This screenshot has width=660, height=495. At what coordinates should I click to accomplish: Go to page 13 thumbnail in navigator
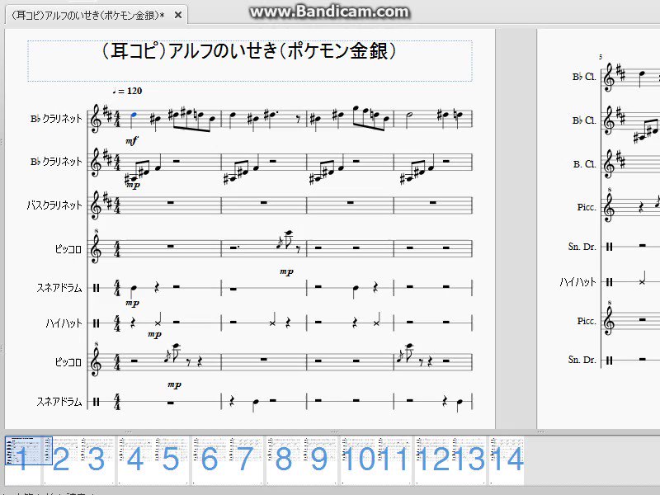468,460
